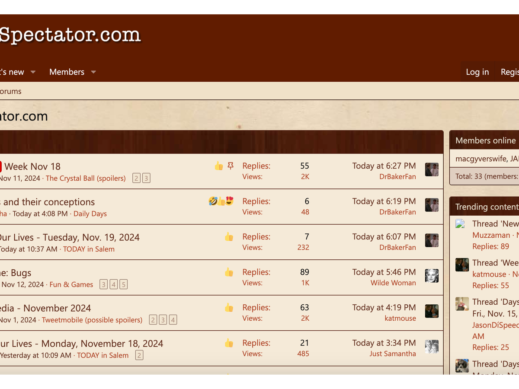The width and height of the screenshot is (519, 389).
Task: Click the emoji reactions on the conceptions thread
Action: [221, 201]
